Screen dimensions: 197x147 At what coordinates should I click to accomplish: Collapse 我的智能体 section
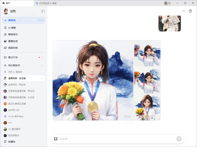(42, 65)
